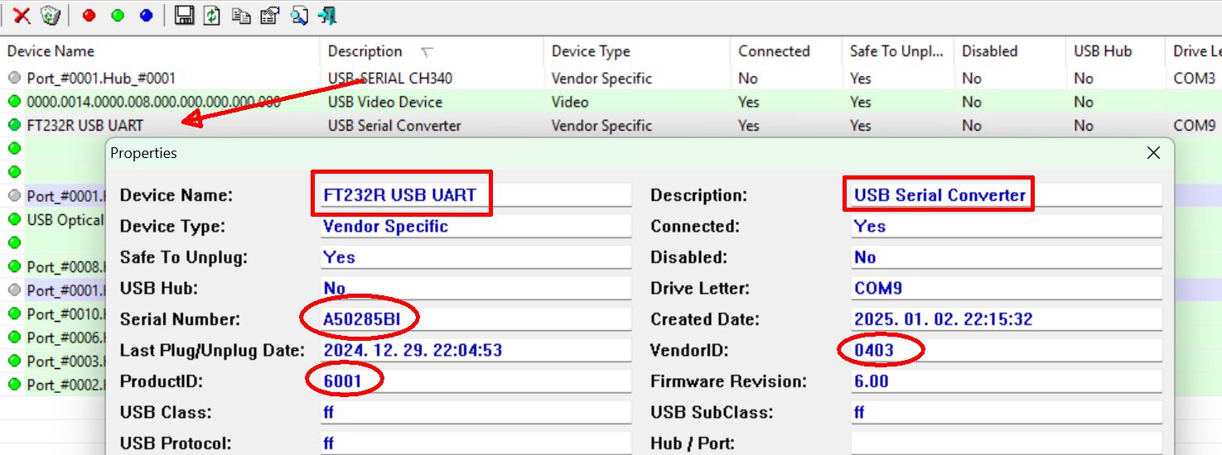This screenshot has height=455, width=1222.
Task: Click green status dot beside Port_#0006
Action: 14,338
